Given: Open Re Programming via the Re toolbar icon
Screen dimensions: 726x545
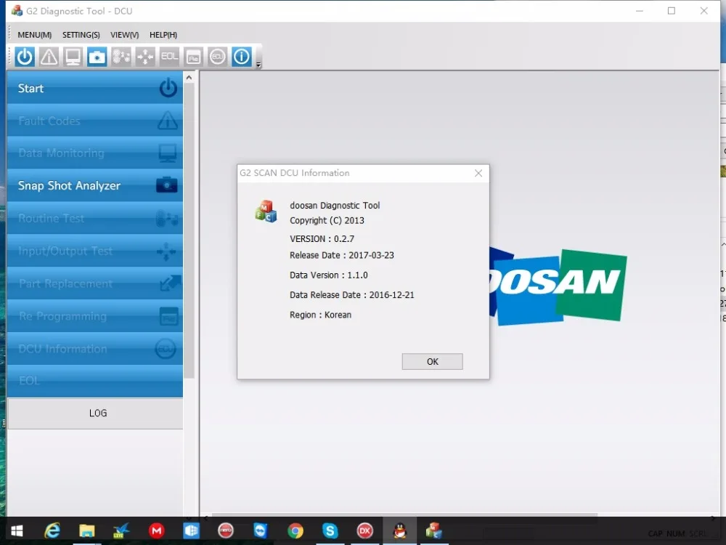Looking at the screenshot, I should [x=193, y=56].
